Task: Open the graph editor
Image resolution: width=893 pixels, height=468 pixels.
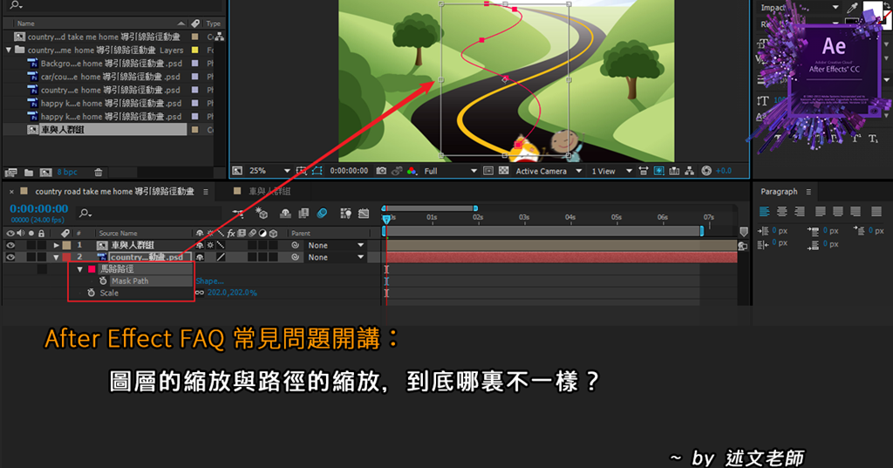Action: tap(364, 214)
